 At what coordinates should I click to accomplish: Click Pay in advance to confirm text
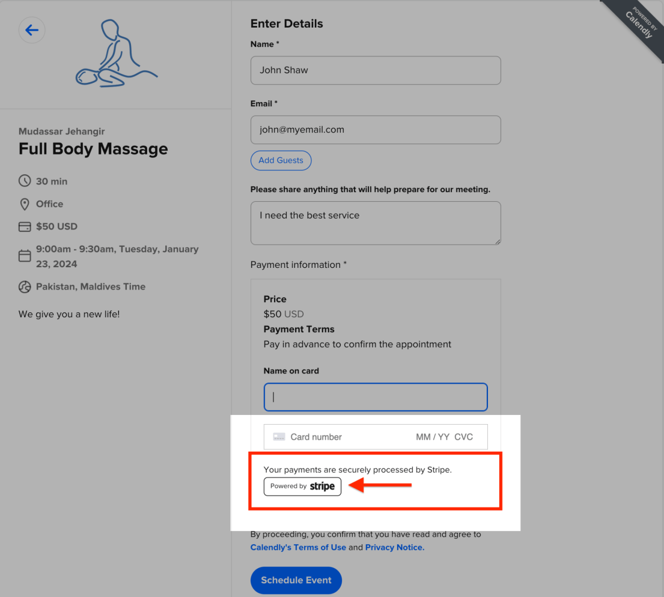pyautogui.click(x=358, y=344)
